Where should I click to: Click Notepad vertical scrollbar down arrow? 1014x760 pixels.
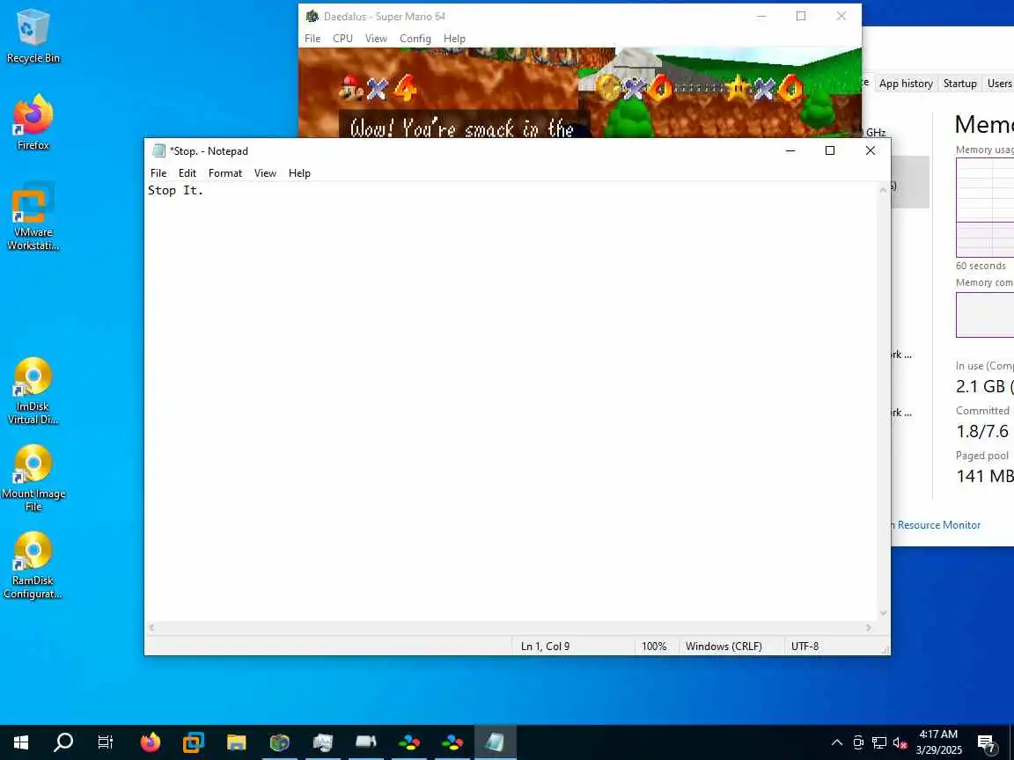[x=884, y=613]
